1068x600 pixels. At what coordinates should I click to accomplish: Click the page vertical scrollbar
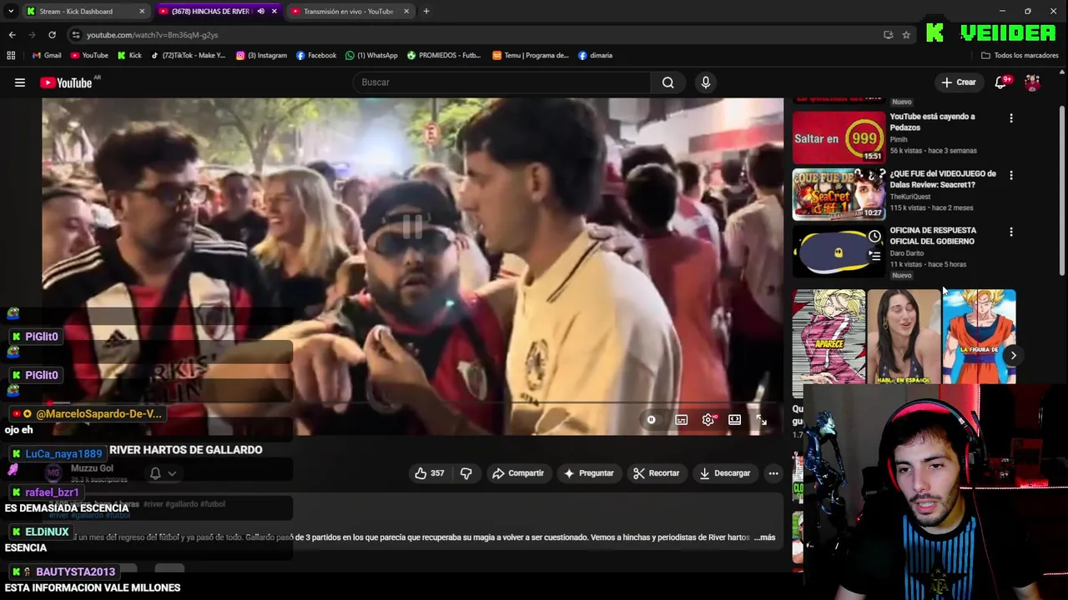1062,189
